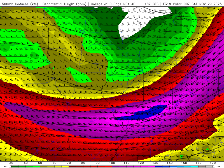This screenshot has width=224, height=168.
Task: Click the colorbar tick label 50
Action: click(x=40, y=163)
